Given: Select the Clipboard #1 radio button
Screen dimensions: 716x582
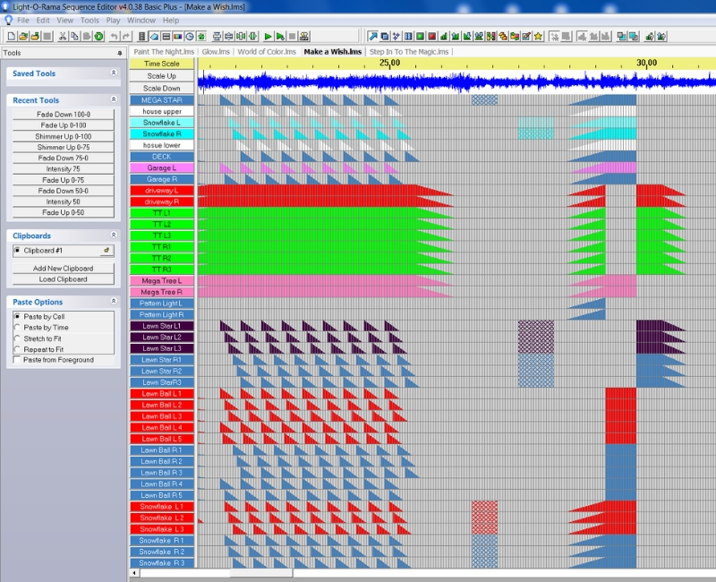Looking at the screenshot, I should tap(17, 251).
